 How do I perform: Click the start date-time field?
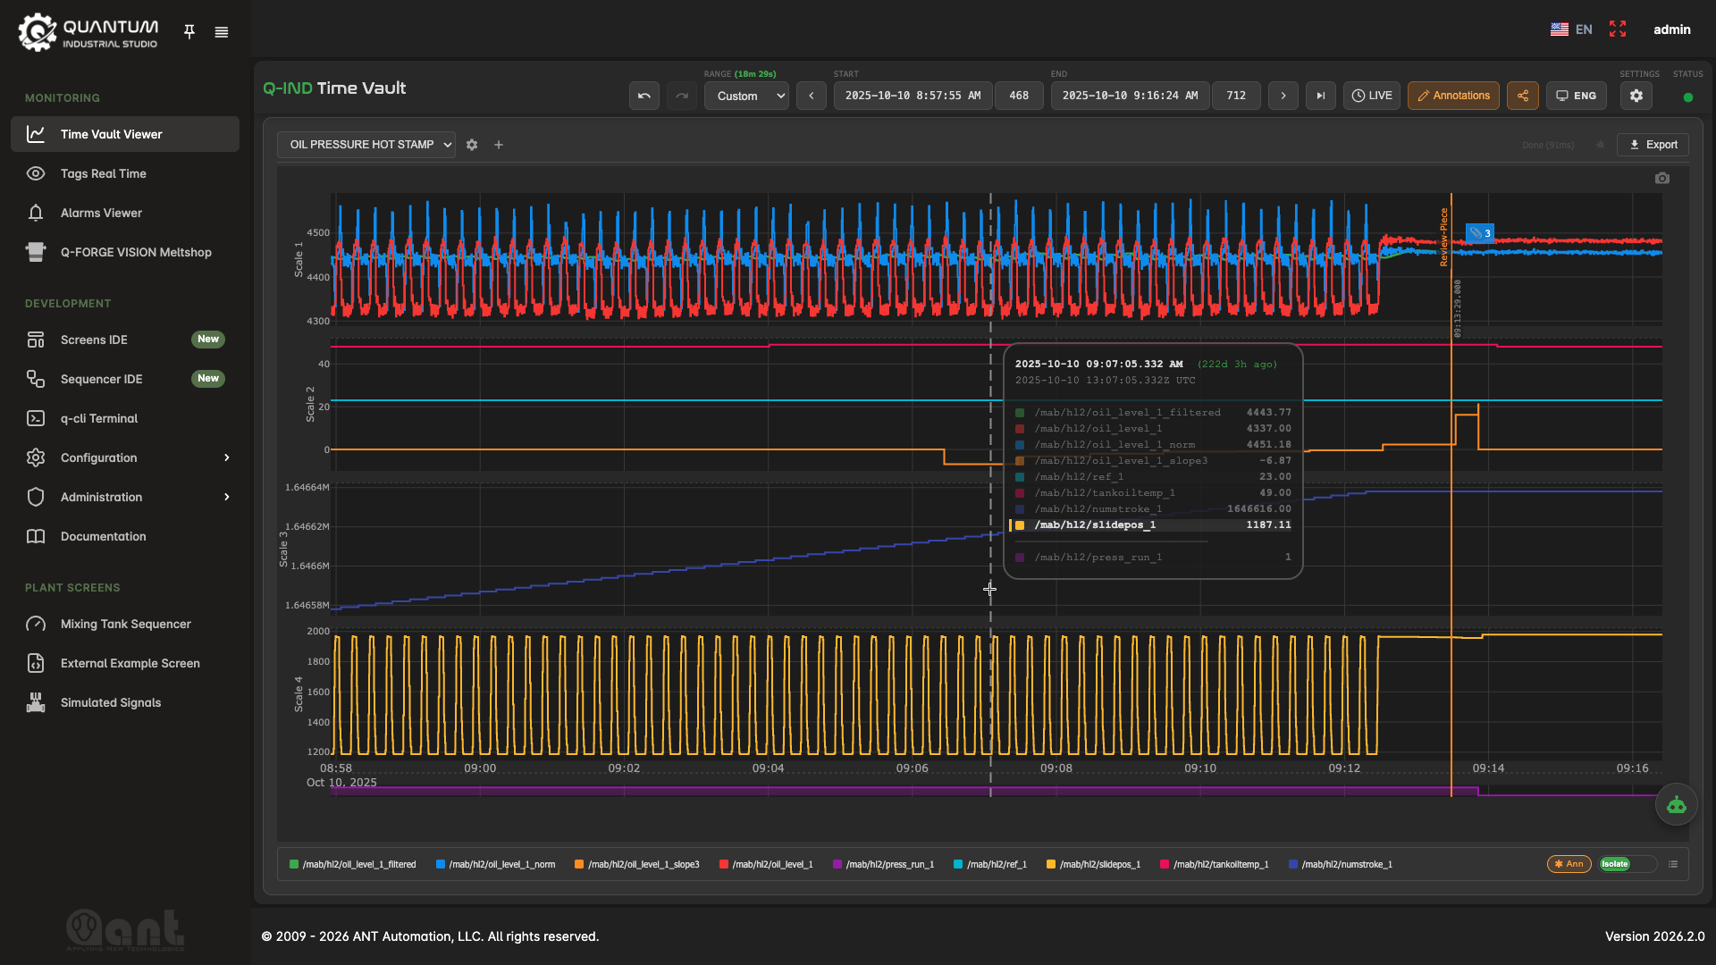tap(913, 96)
